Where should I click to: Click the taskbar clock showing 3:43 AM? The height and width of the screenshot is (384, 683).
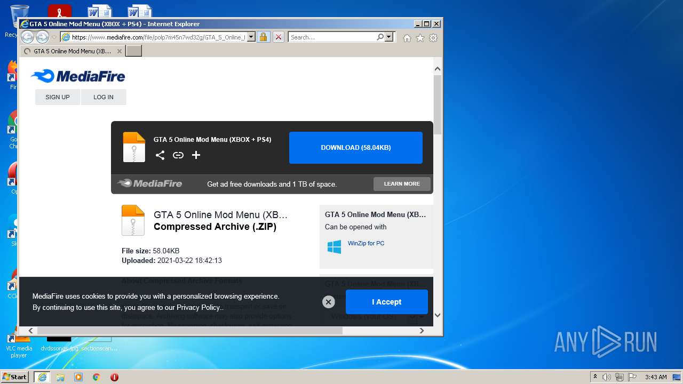[656, 377]
